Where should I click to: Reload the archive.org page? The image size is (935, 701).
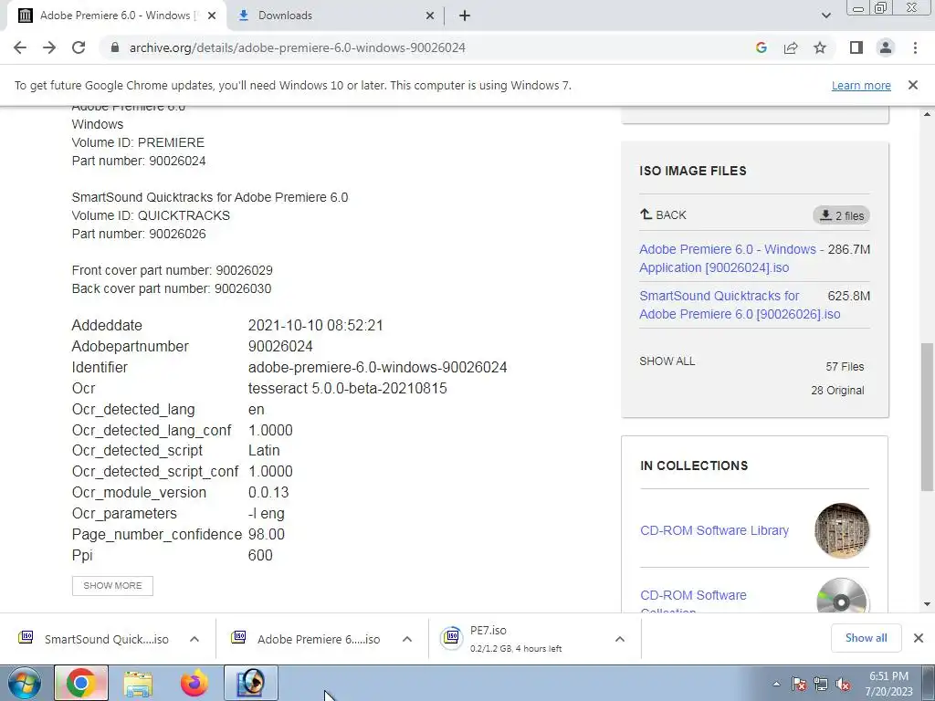tap(79, 47)
